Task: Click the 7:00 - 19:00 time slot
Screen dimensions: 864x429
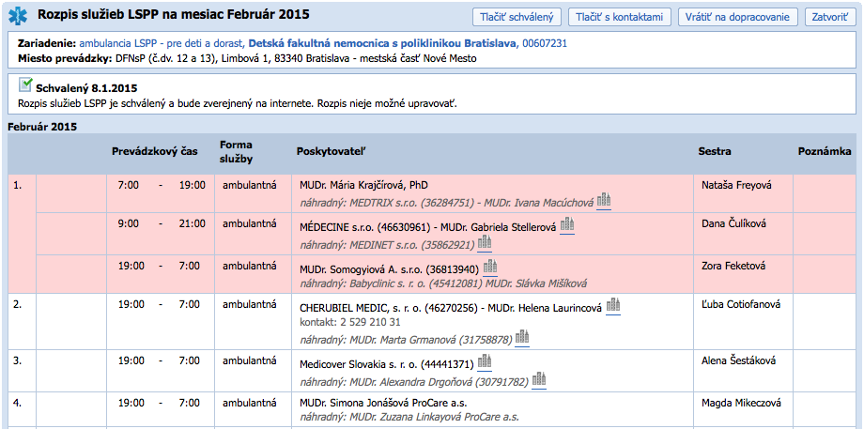Action: click(162, 186)
